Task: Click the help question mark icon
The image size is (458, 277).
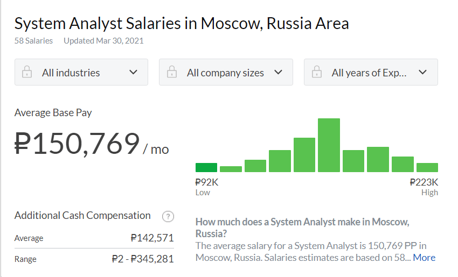Action: pyautogui.click(x=168, y=217)
